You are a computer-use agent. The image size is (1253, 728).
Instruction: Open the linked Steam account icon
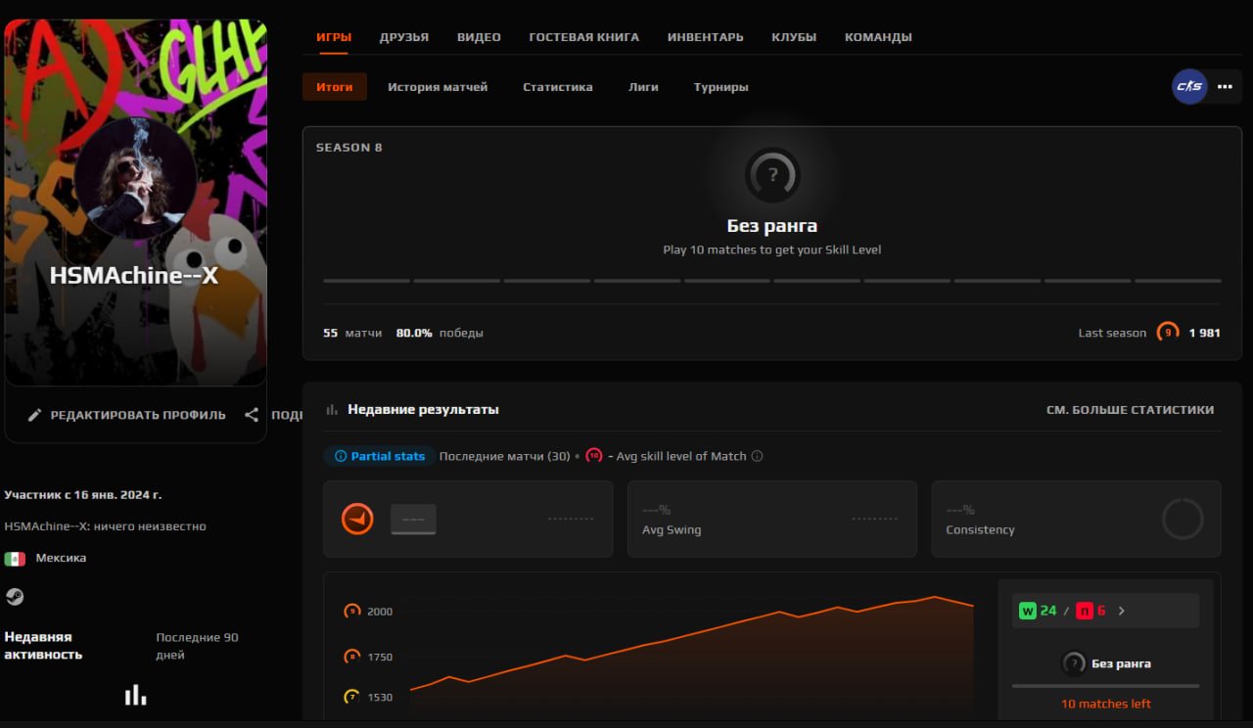click(15, 596)
